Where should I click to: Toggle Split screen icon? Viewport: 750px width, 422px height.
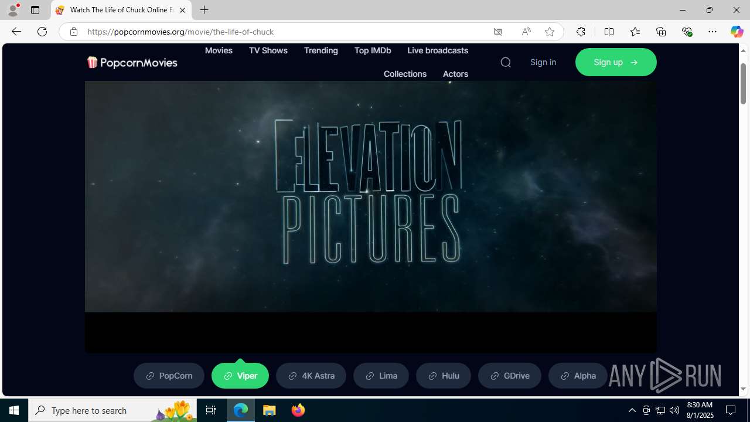click(609, 32)
